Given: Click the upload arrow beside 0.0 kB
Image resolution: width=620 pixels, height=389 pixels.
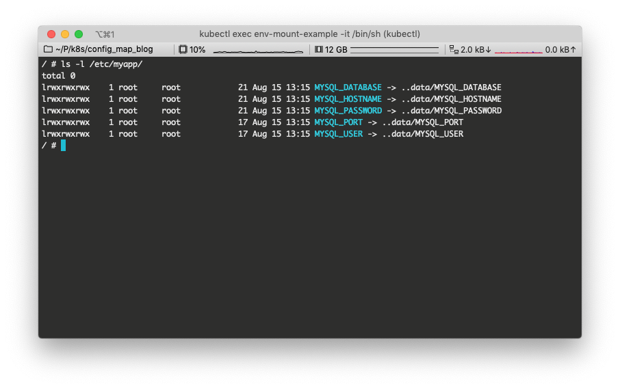Looking at the screenshot, I should coord(573,50).
